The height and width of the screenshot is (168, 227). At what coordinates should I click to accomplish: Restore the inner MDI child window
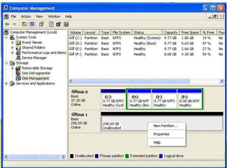click(215, 17)
